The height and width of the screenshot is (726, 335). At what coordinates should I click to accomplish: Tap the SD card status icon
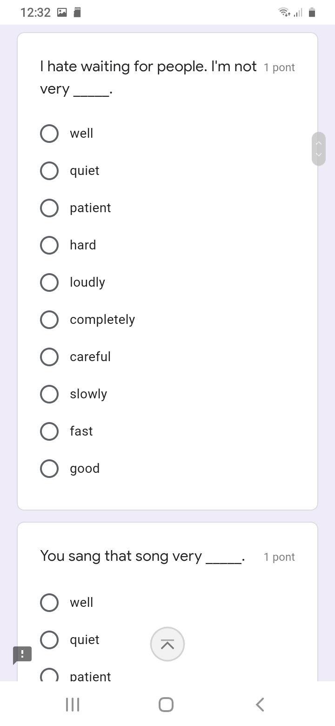tap(78, 13)
